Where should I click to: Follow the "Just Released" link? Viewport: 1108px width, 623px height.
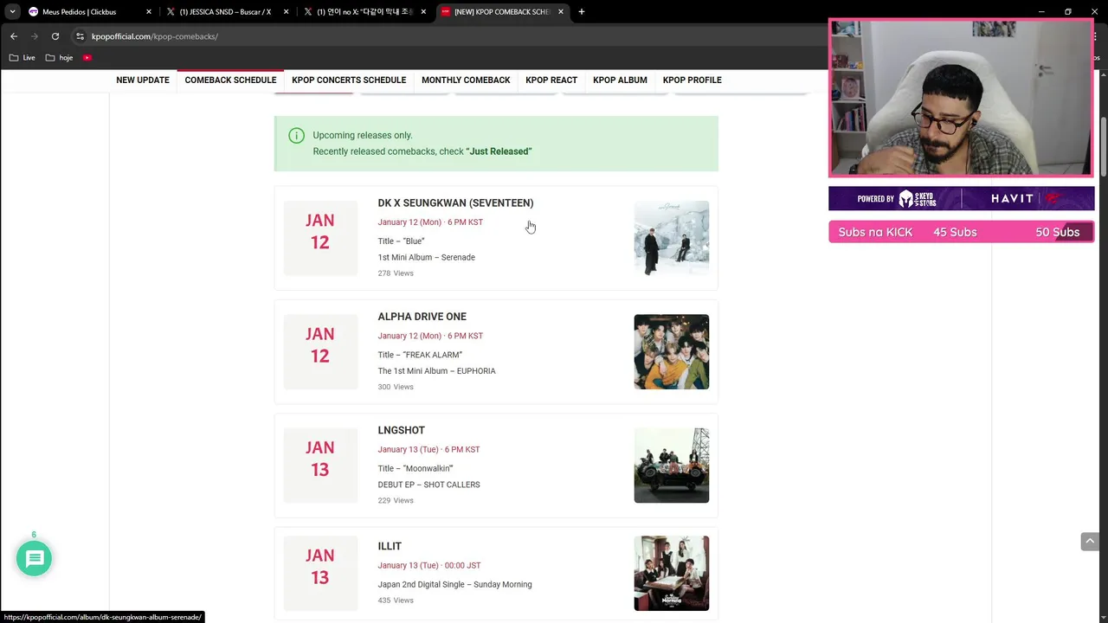(x=499, y=151)
